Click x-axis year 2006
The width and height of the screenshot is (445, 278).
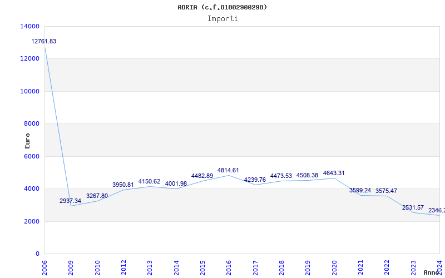click(x=44, y=268)
